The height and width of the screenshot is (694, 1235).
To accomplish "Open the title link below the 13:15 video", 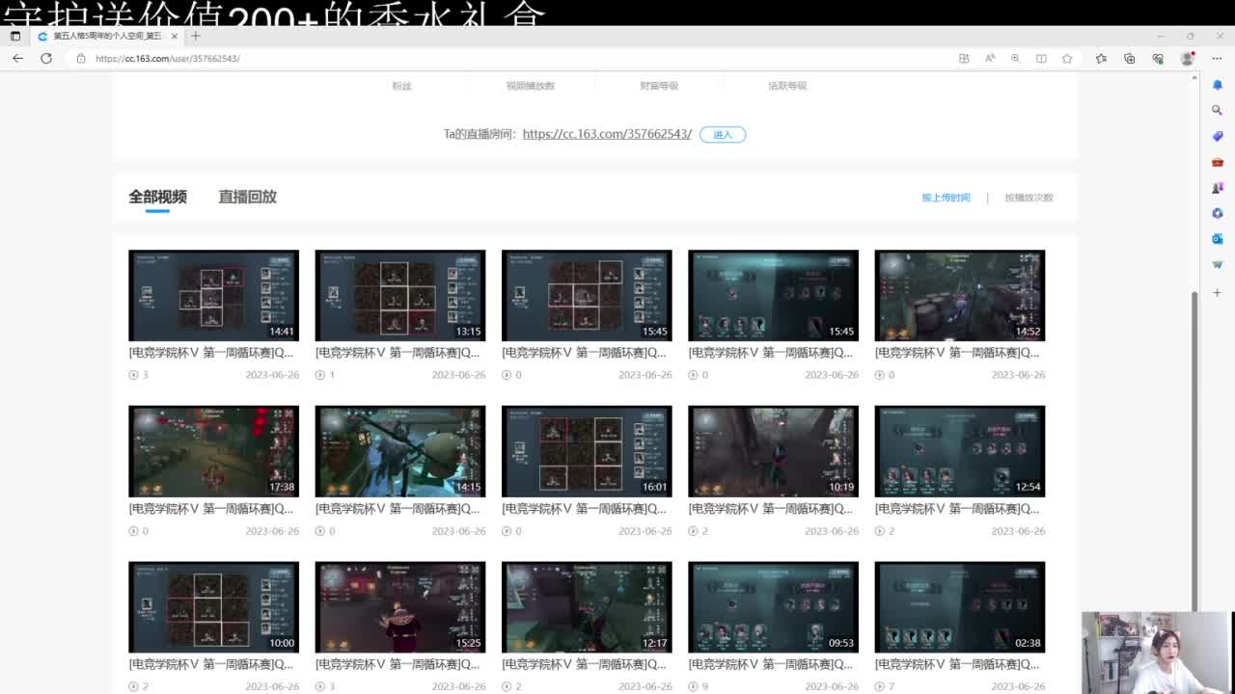I will tap(398, 353).
